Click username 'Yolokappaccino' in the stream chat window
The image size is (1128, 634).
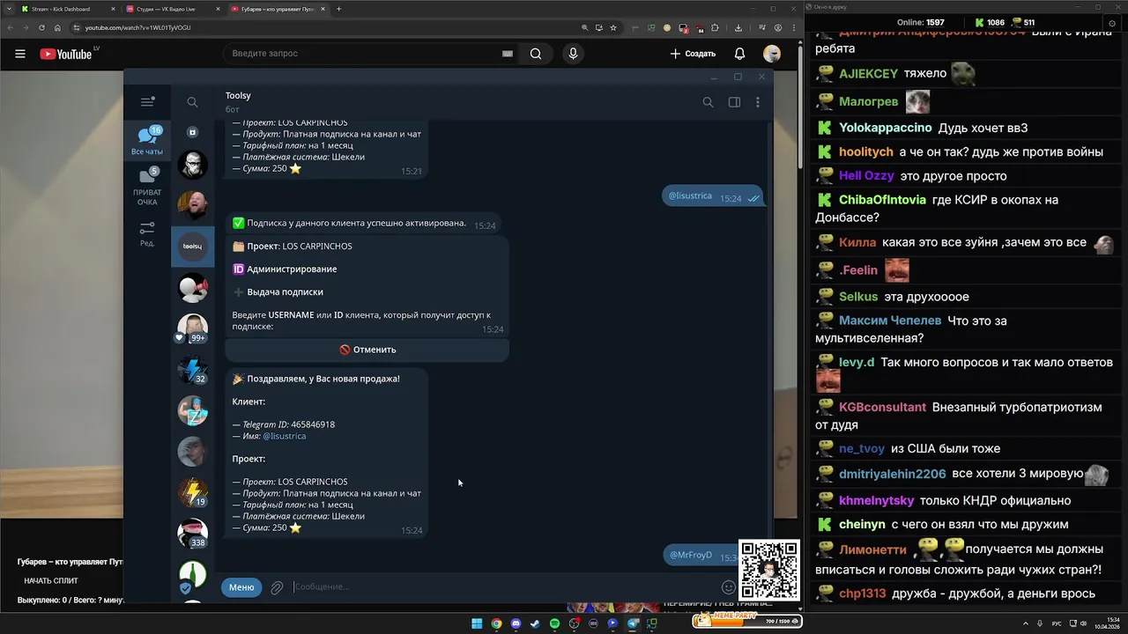click(885, 128)
